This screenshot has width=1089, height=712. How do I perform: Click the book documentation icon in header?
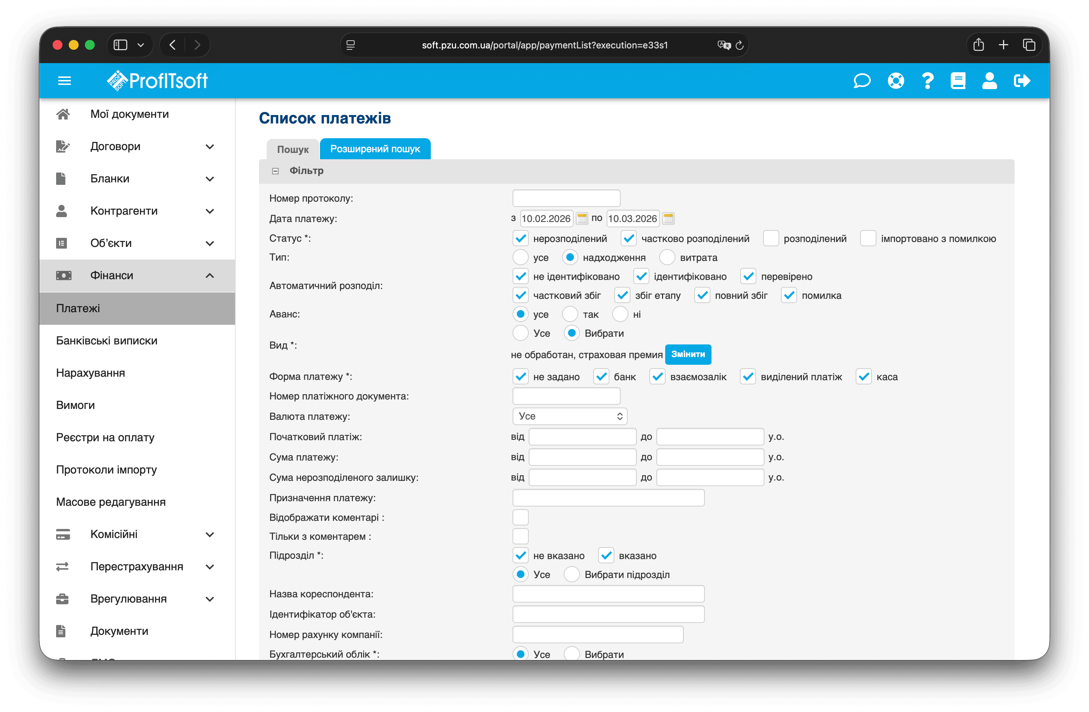(958, 81)
